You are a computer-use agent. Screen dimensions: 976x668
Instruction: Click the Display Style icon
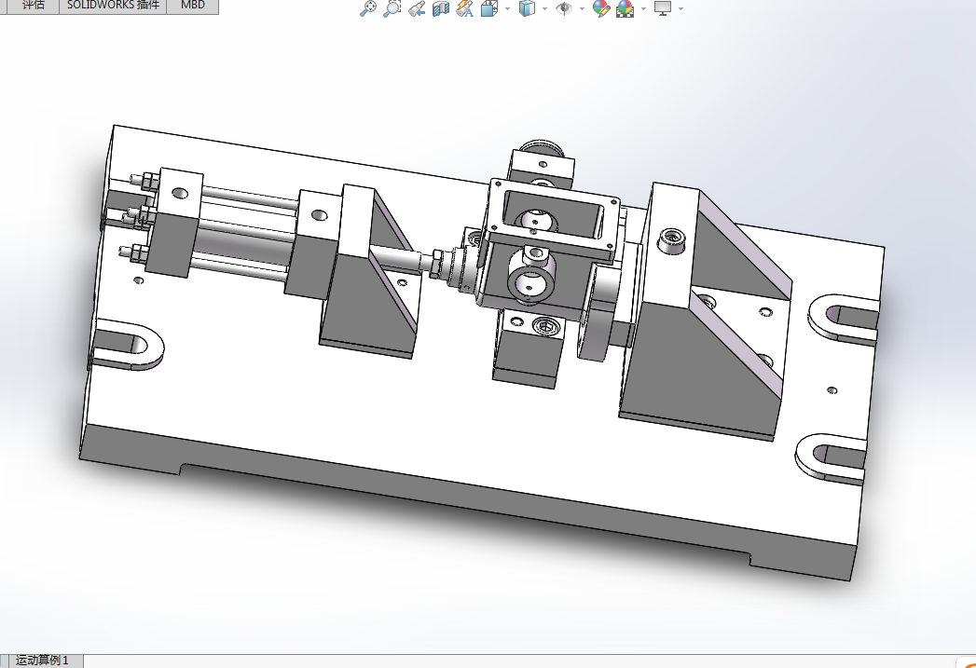527,8
